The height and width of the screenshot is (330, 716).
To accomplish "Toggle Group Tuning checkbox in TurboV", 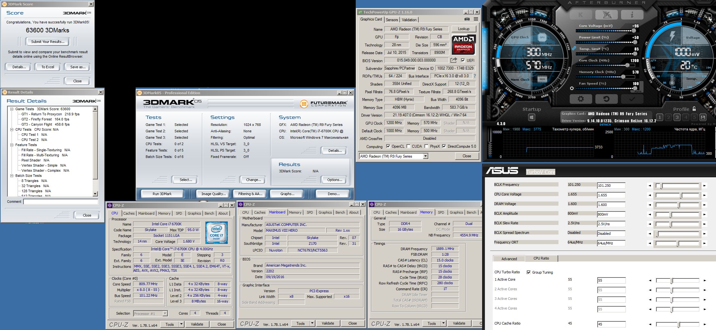I will (x=529, y=272).
